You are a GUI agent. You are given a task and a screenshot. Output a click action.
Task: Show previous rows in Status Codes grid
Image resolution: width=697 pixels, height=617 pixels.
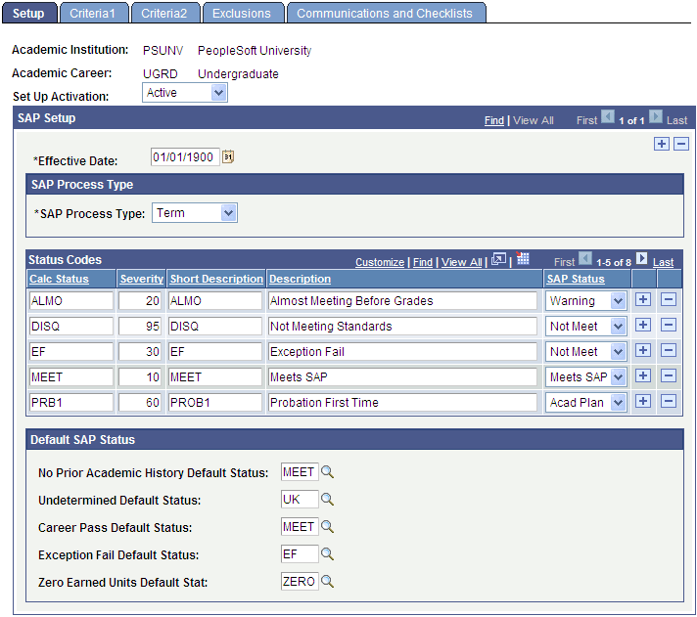click(x=585, y=258)
